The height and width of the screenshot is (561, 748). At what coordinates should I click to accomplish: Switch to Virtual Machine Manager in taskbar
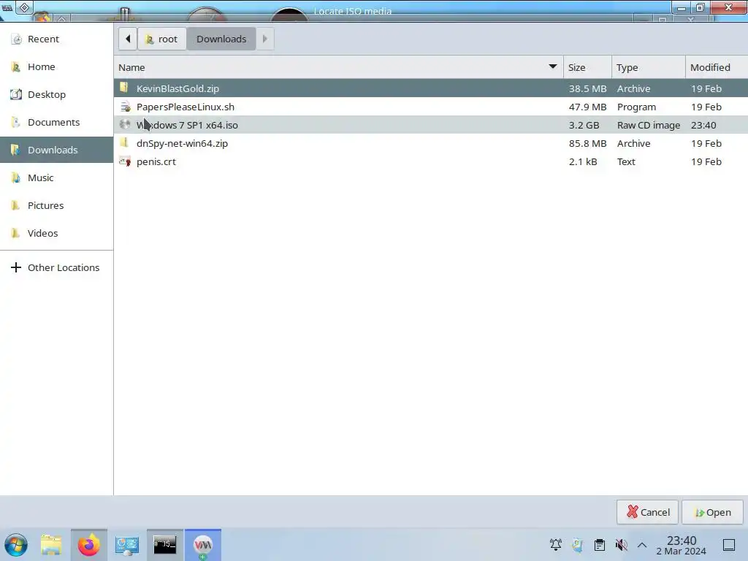tap(203, 545)
